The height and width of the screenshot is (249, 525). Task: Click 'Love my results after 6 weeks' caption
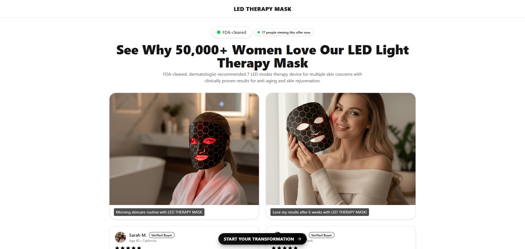(x=320, y=212)
